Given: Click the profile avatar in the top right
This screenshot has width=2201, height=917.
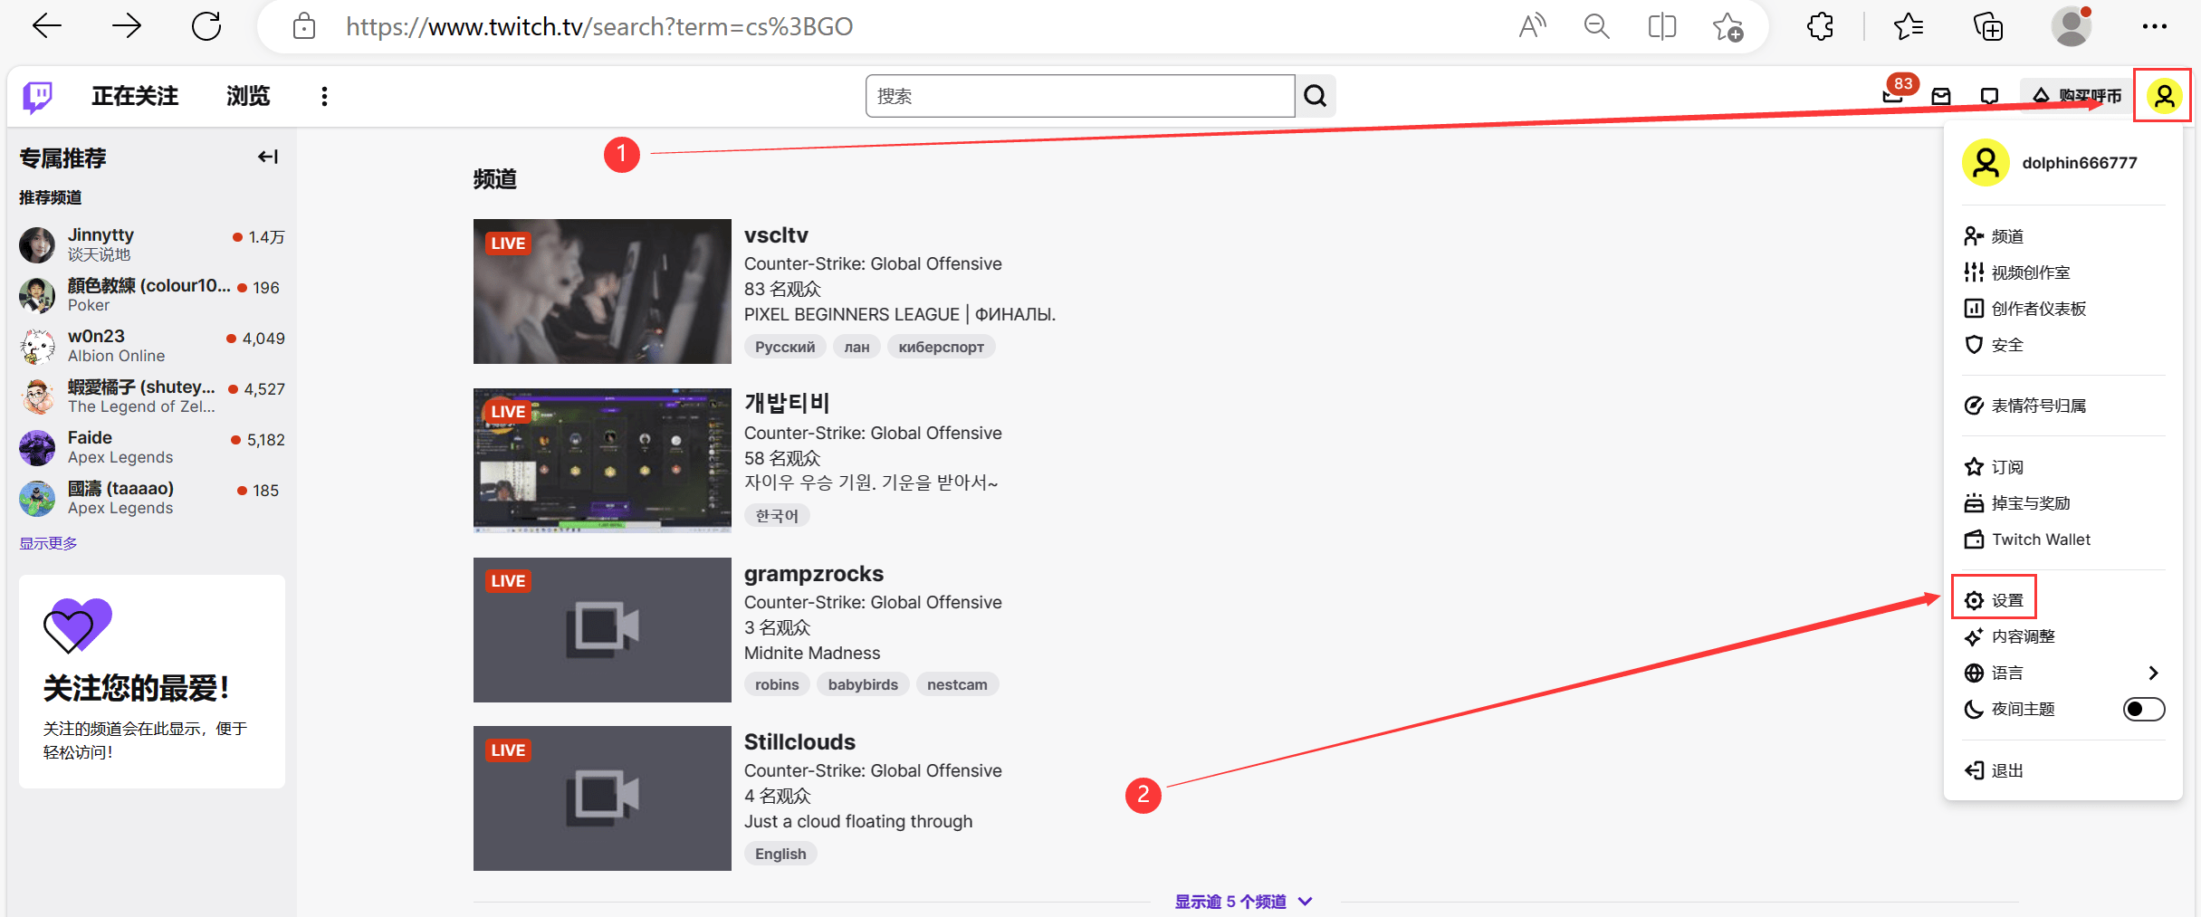Looking at the screenshot, I should point(2163,95).
